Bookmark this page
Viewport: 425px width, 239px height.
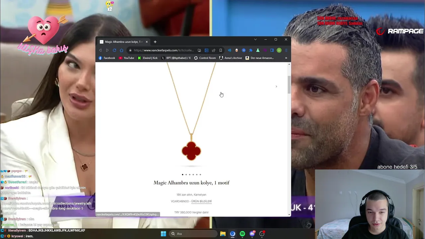(220, 50)
